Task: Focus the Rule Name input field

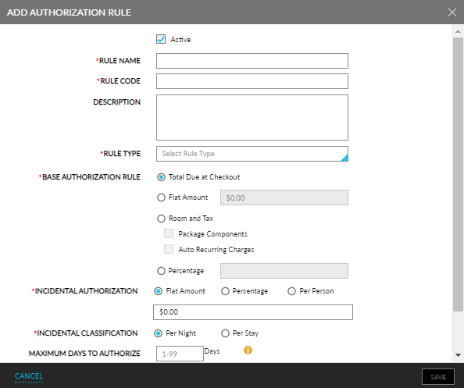Action: [x=252, y=61]
